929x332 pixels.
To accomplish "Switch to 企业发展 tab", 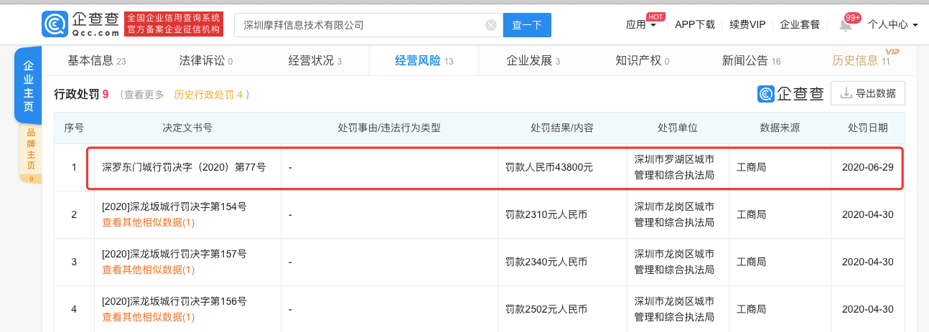I will (x=533, y=61).
